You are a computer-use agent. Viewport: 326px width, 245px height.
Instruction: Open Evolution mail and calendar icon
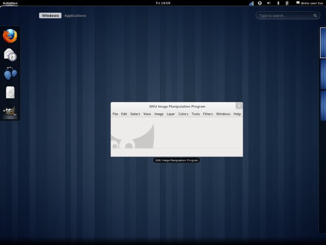tap(10, 55)
